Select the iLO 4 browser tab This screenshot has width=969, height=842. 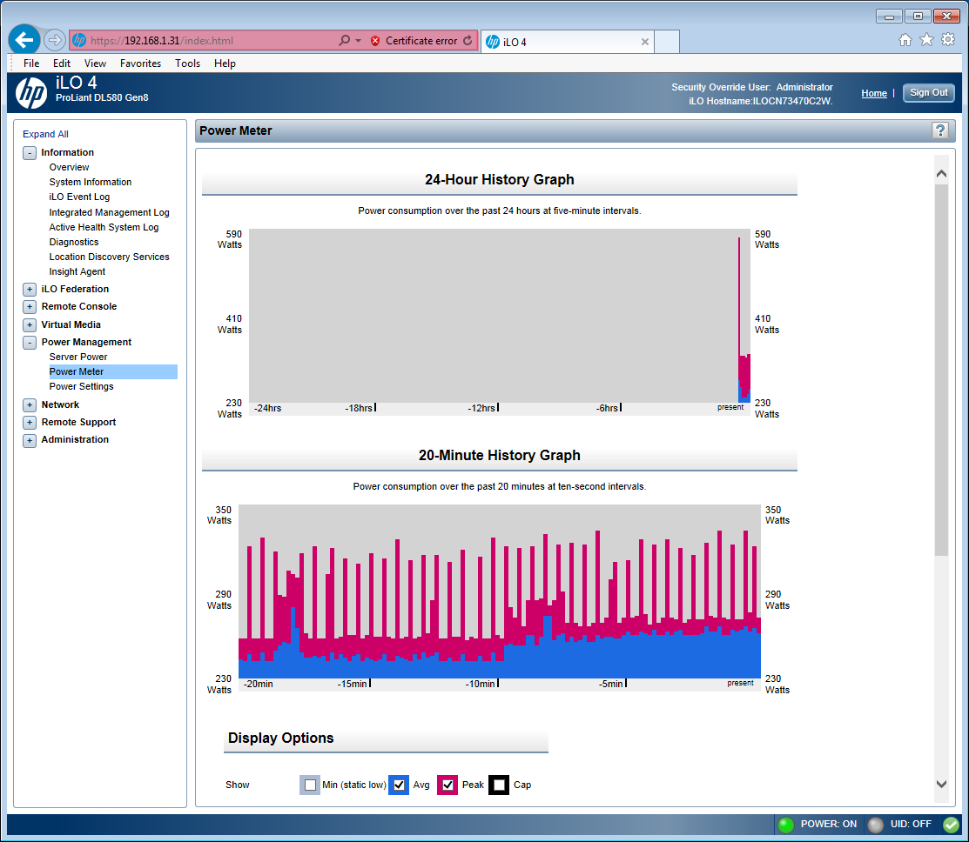567,42
